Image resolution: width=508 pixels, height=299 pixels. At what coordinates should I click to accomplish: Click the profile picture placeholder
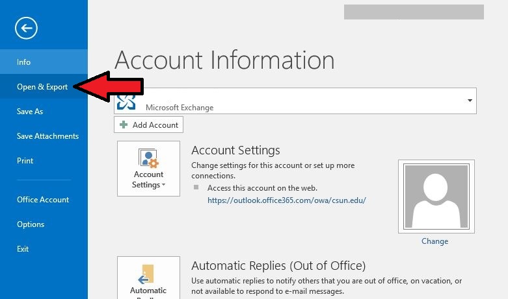[x=435, y=196]
